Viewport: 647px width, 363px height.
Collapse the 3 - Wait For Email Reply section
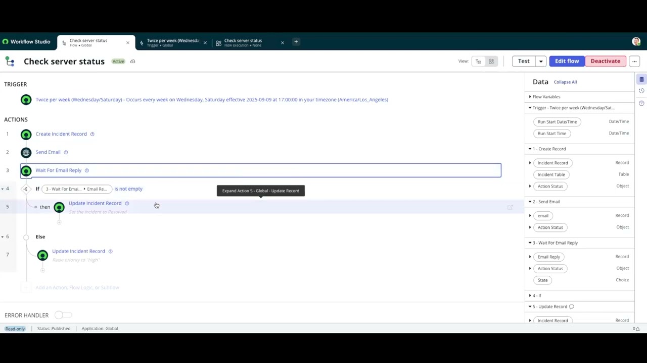[x=530, y=243]
